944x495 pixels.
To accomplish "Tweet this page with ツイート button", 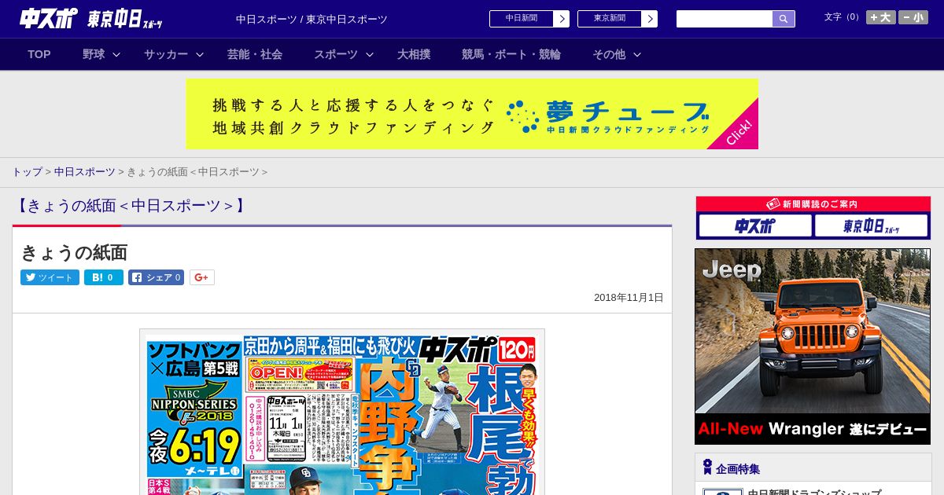I will 50,277.
